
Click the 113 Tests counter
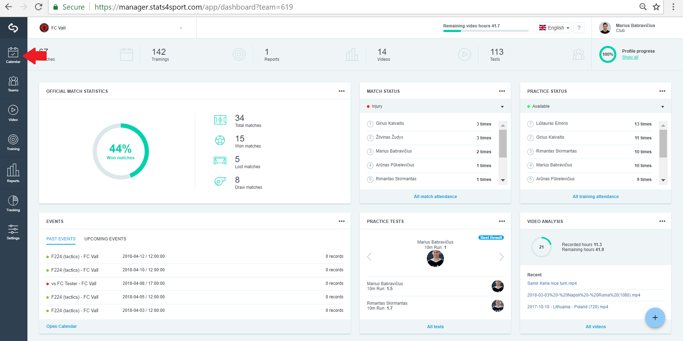click(x=497, y=55)
